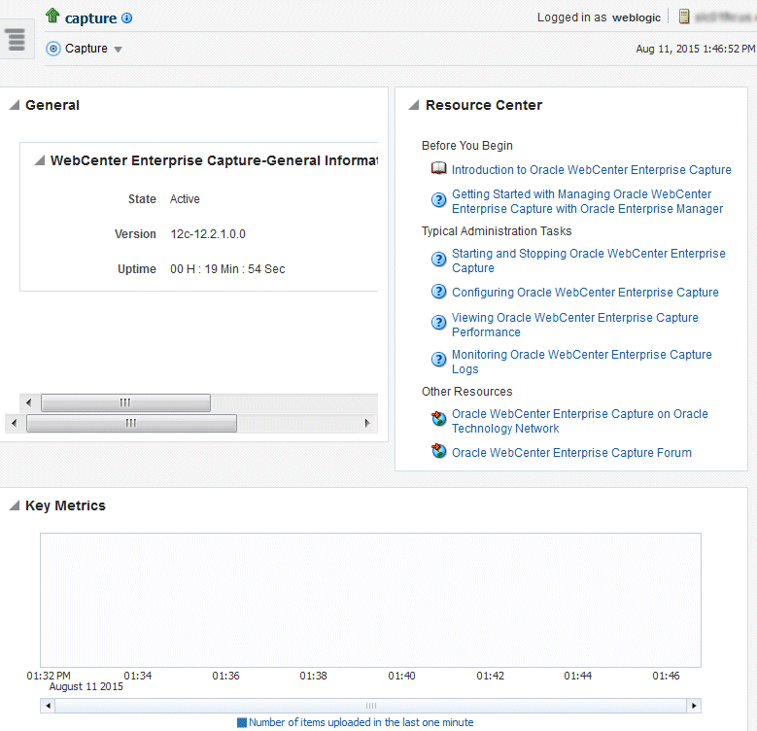This screenshot has height=731, width=757.
Task: Open Viewing Capture Performance link
Action: (575, 325)
